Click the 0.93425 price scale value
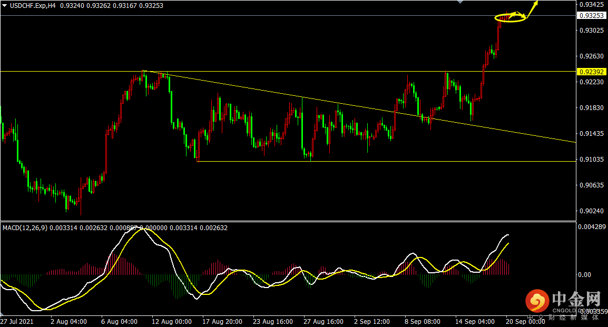The width and height of the screenshot is (608, 327). tap(591, 5)
